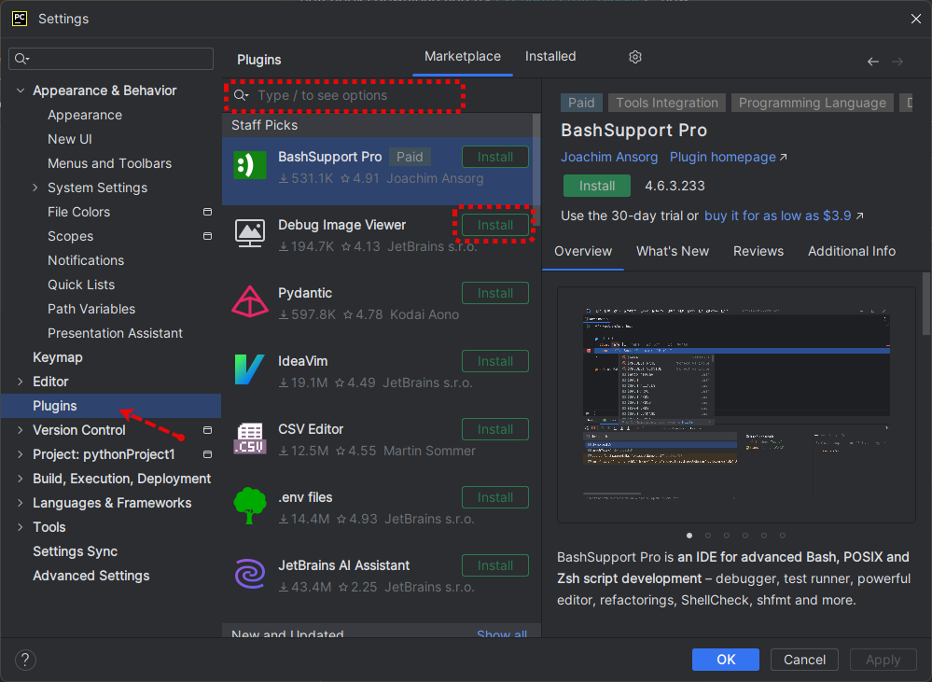Expand the Editor section
This screenshot has width=932, height=682.
tap(21, 382)
